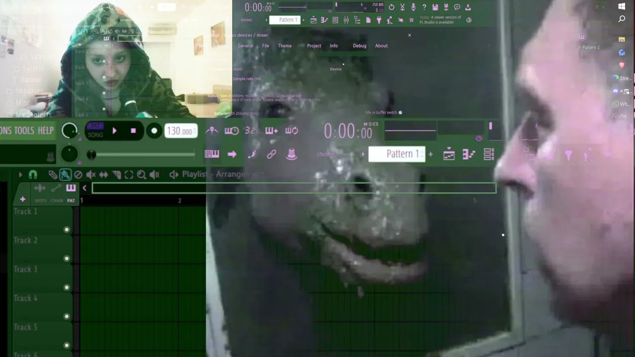Image resolution: width=635 pixels, height=357 pixels.
Task: Select the Playback speaker tool in Playlist
Action: coord(154,175)
